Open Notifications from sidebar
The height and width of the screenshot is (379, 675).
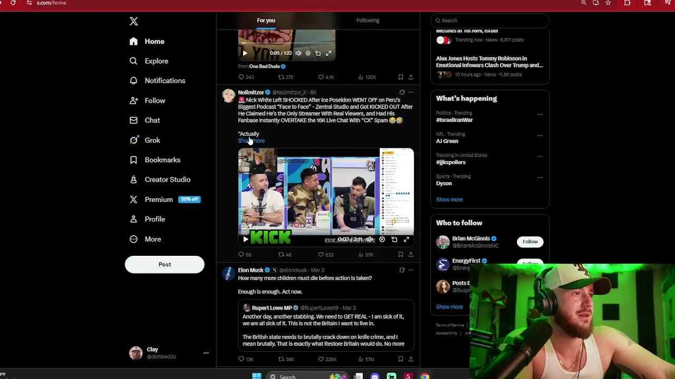[157, 81]
